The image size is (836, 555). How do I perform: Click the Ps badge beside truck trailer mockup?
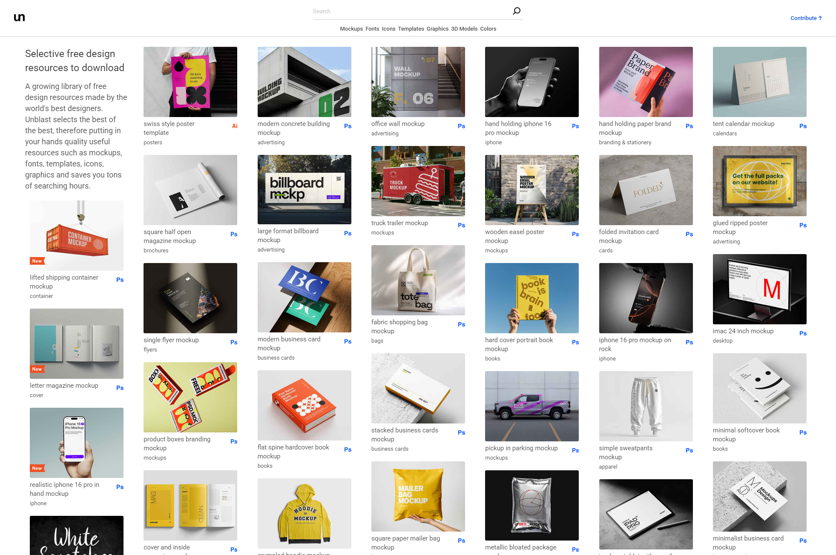461,225
